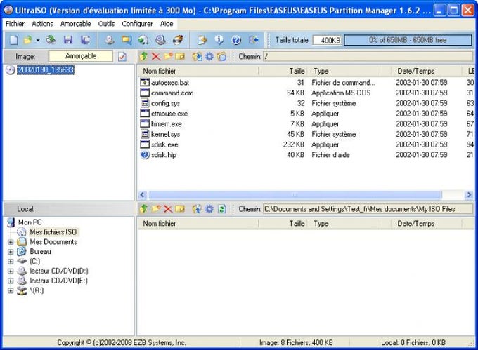Open the info icon in main toolbar
The image size is (478, 350).
click(219, 40)
